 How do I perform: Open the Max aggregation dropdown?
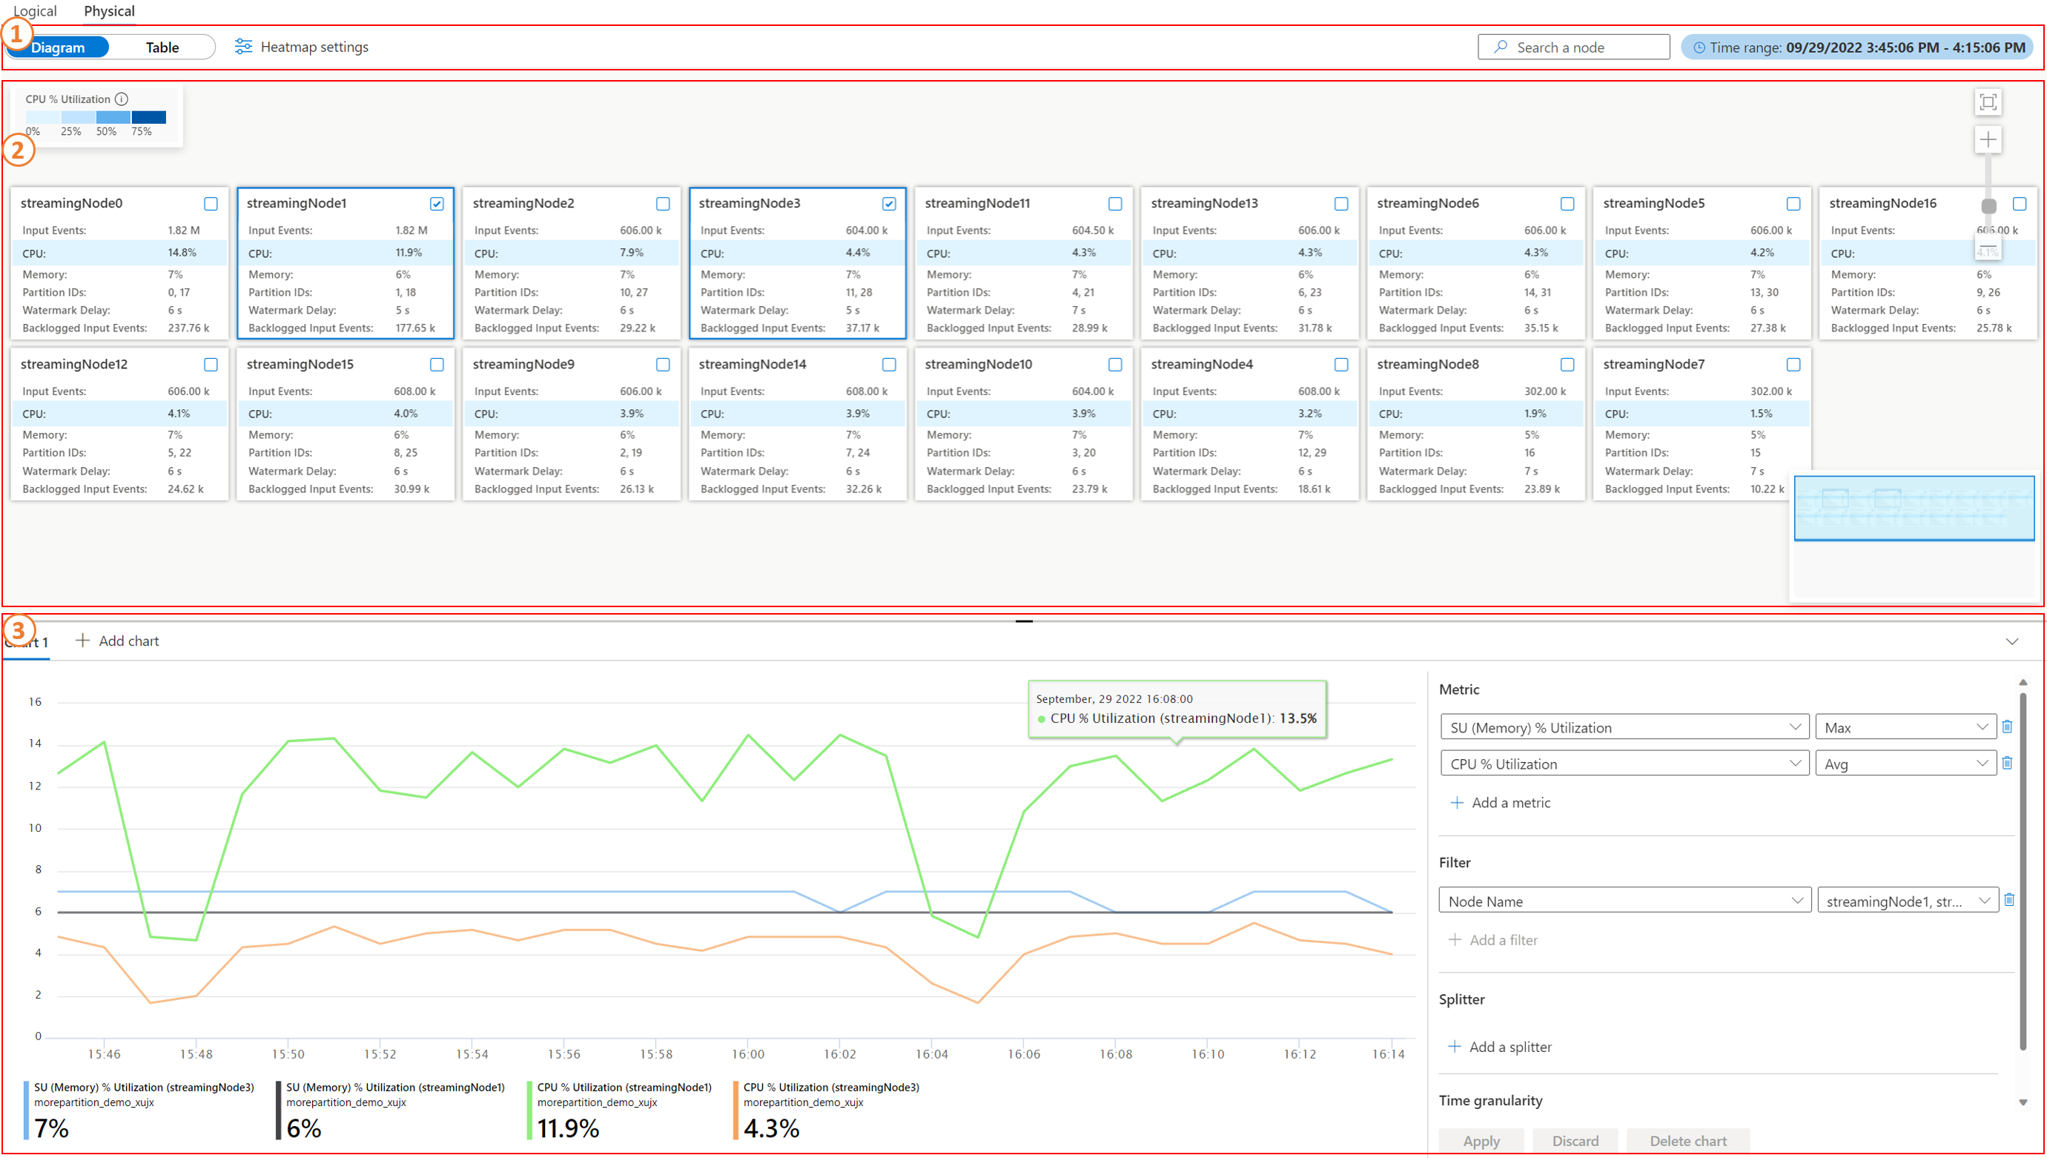point(1904,727)
